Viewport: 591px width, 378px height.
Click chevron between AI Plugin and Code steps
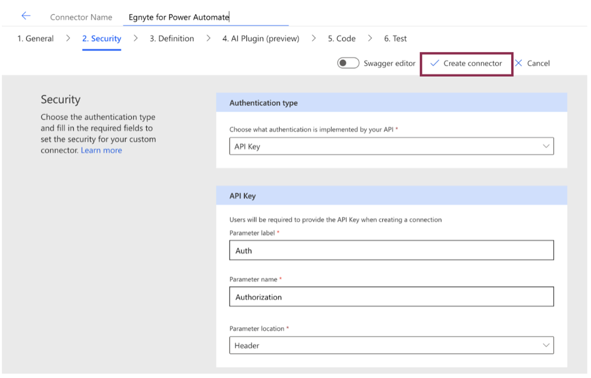click(314, 38)
